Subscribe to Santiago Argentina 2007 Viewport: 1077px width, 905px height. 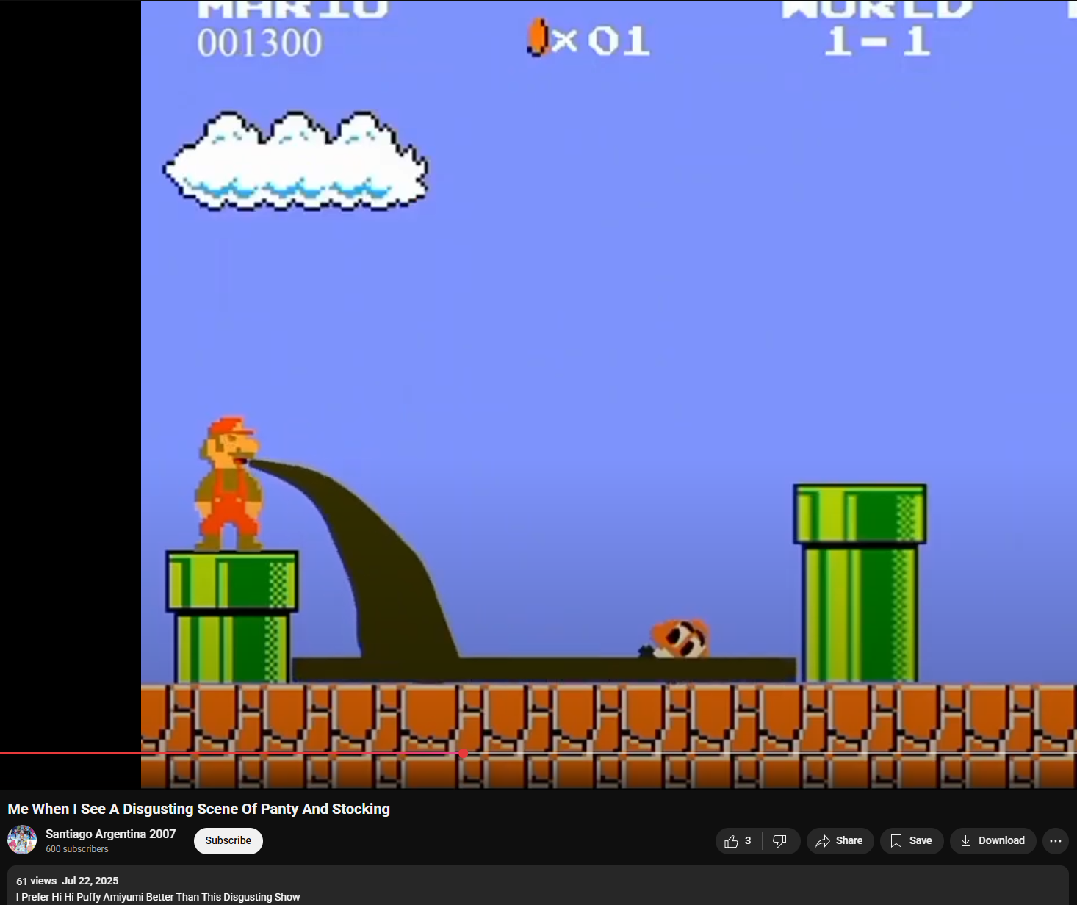point(228,841)
